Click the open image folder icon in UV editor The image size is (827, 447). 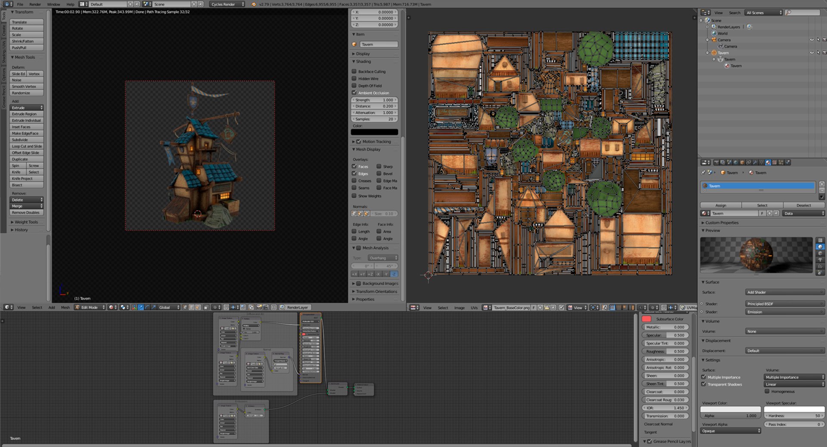pos(547,307)
